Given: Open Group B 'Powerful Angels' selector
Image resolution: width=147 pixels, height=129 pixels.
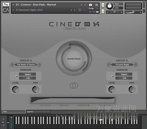Looking at the screenshot, I should pos(122,65).
